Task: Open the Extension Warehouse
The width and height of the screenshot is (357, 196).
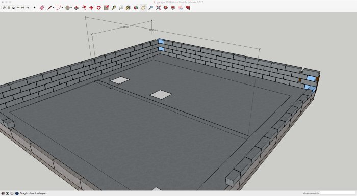Action: tap(173, 8)
